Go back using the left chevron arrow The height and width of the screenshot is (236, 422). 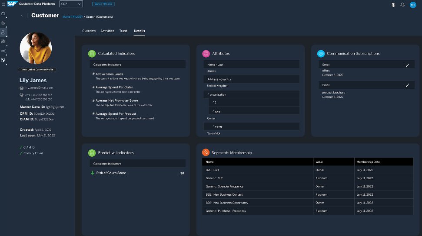pyautogui.click(x=22, y=16)
